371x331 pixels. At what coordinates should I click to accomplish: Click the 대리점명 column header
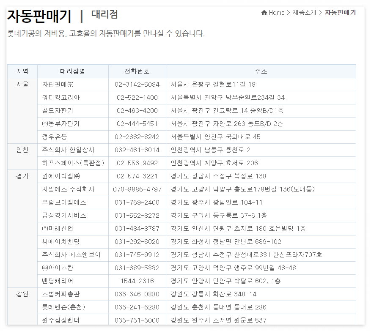(73, 71)
